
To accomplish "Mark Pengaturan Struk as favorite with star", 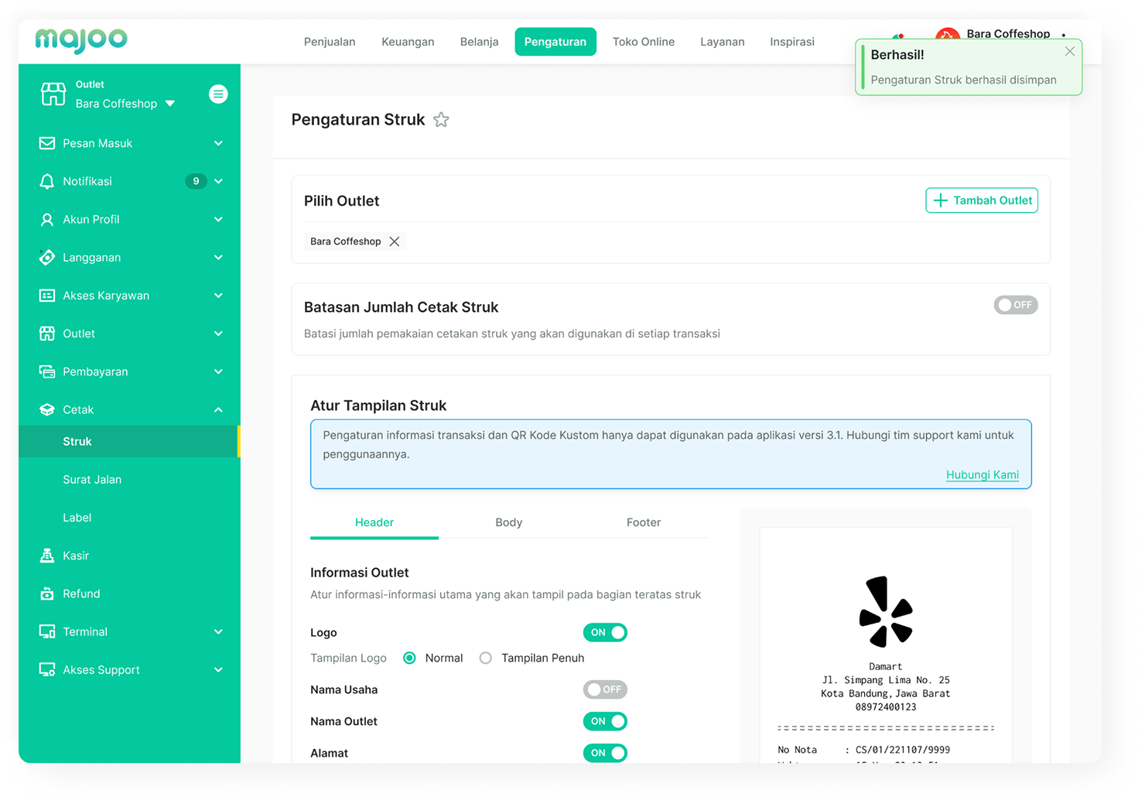I will [x=441, y=120].
